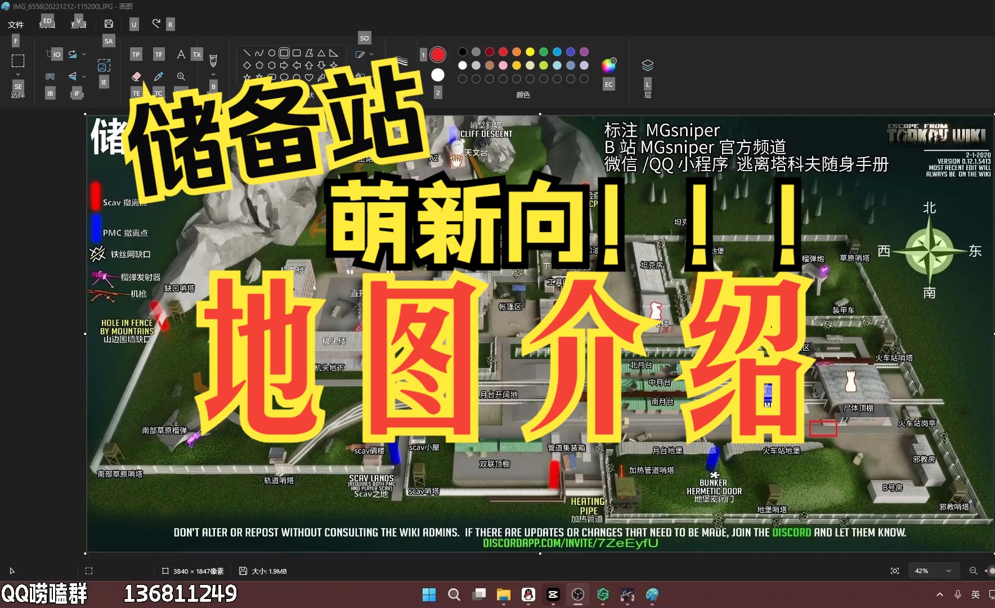Activate Color 2 white background circle
The image size is (995, 608).
(x=438, y=75)
